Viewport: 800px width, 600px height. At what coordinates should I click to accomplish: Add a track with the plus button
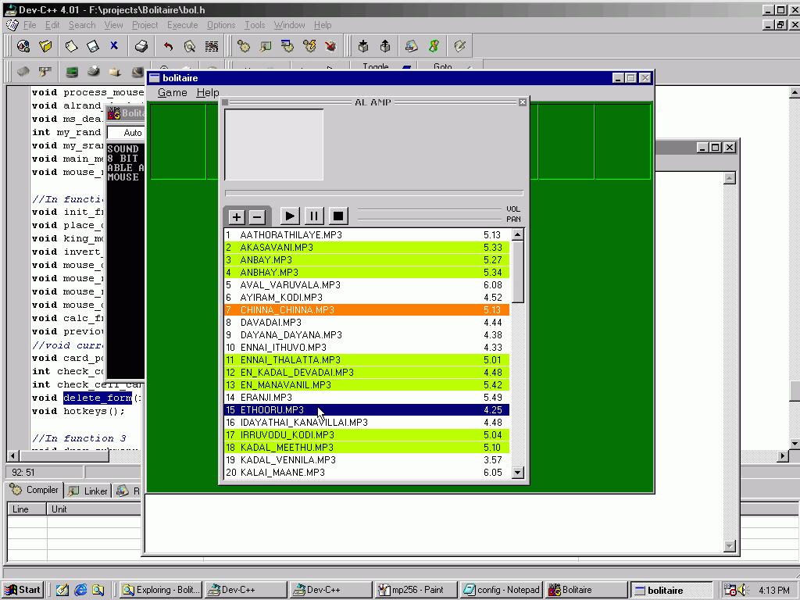click(235, 216)
